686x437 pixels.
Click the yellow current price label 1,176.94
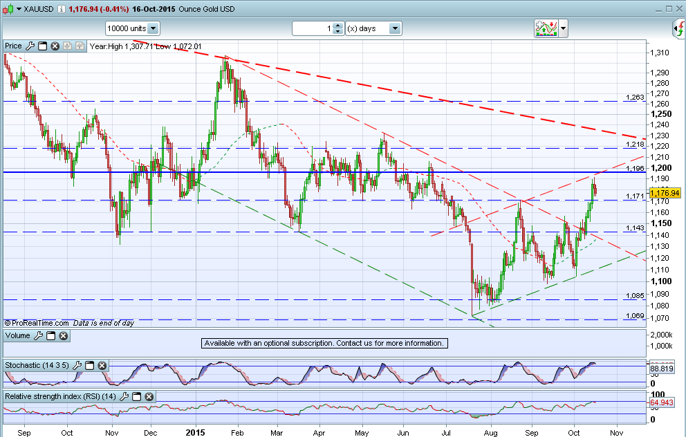[x=665, y=193]
